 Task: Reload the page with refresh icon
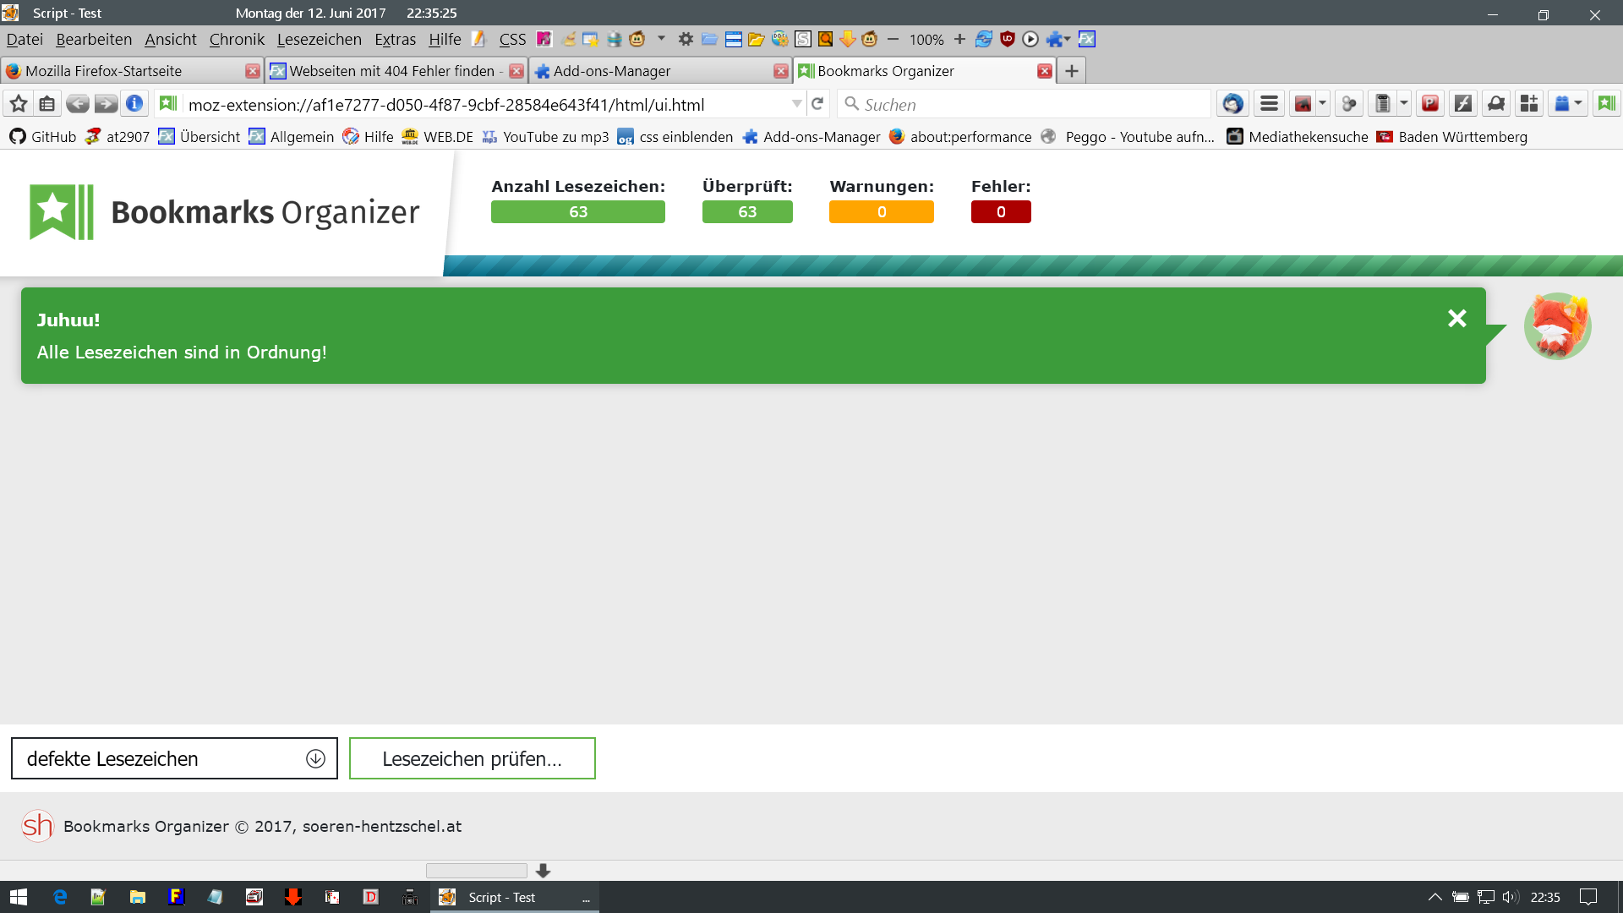(817, 104)
